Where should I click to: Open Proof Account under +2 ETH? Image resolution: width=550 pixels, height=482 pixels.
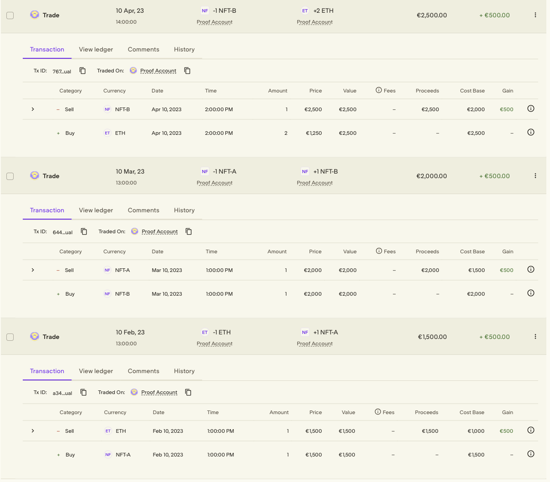(x=315, y=22)
